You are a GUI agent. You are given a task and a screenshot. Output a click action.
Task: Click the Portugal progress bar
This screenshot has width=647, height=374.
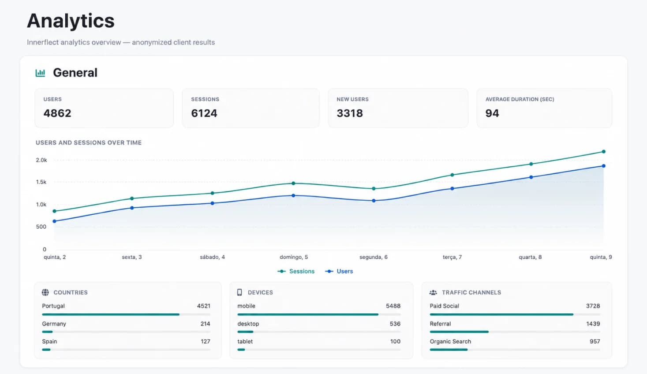tap(126, 314)
